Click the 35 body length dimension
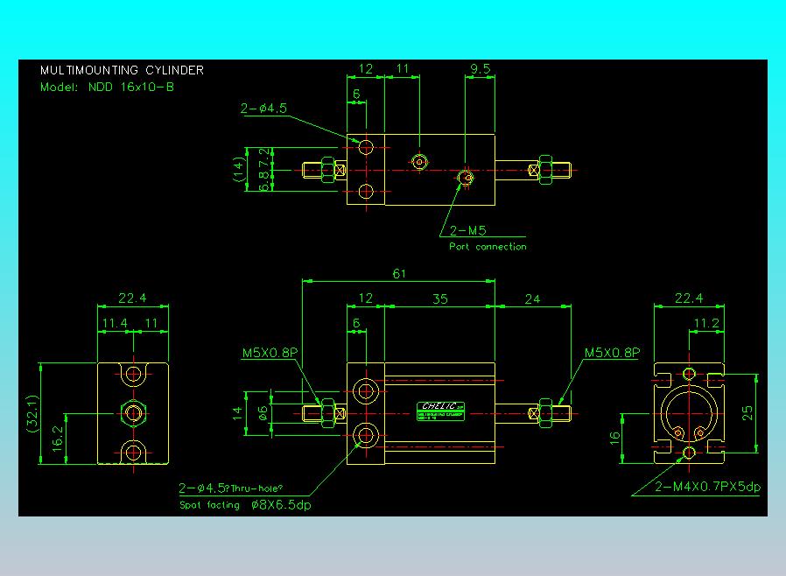786x576 pixels. [x=439, y=299]
